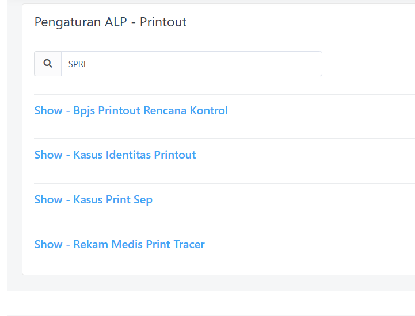
Task: Open Show - Kasus Identitas Printout link
Action: tap(115, 155)
